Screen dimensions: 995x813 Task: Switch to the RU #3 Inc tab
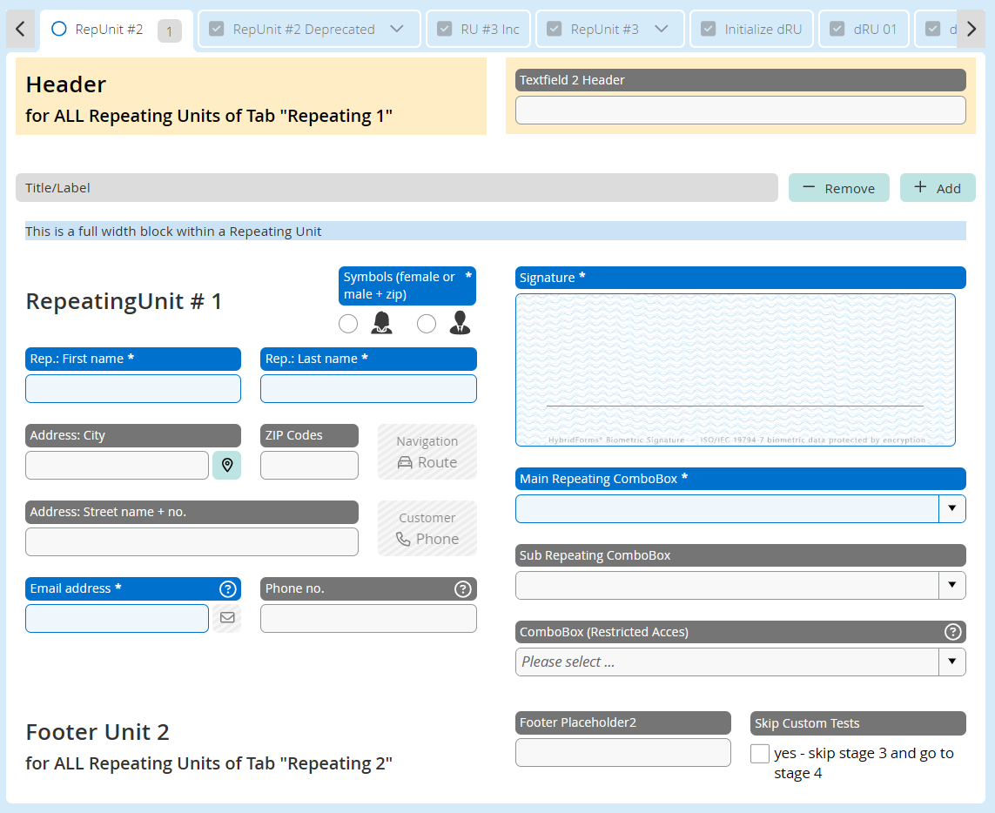click(480, 30)
